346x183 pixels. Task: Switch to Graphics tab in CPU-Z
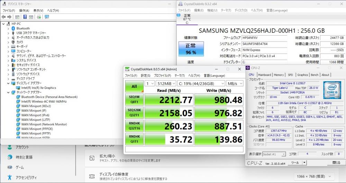coord(302,75)
